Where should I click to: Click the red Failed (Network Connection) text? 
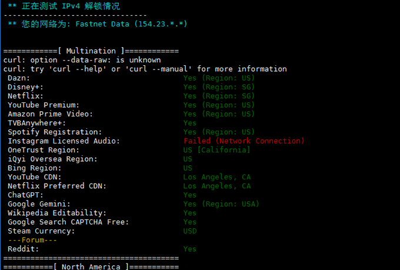tap(244, 141)
